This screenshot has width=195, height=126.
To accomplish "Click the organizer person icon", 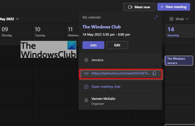I will click(x=86, y=100).
